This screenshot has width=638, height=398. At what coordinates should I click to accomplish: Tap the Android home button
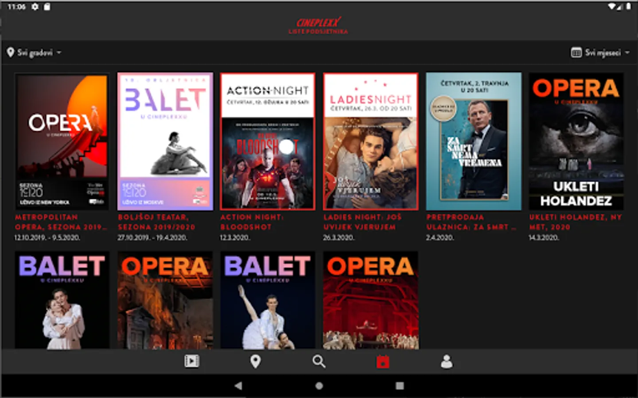(319, 386)
